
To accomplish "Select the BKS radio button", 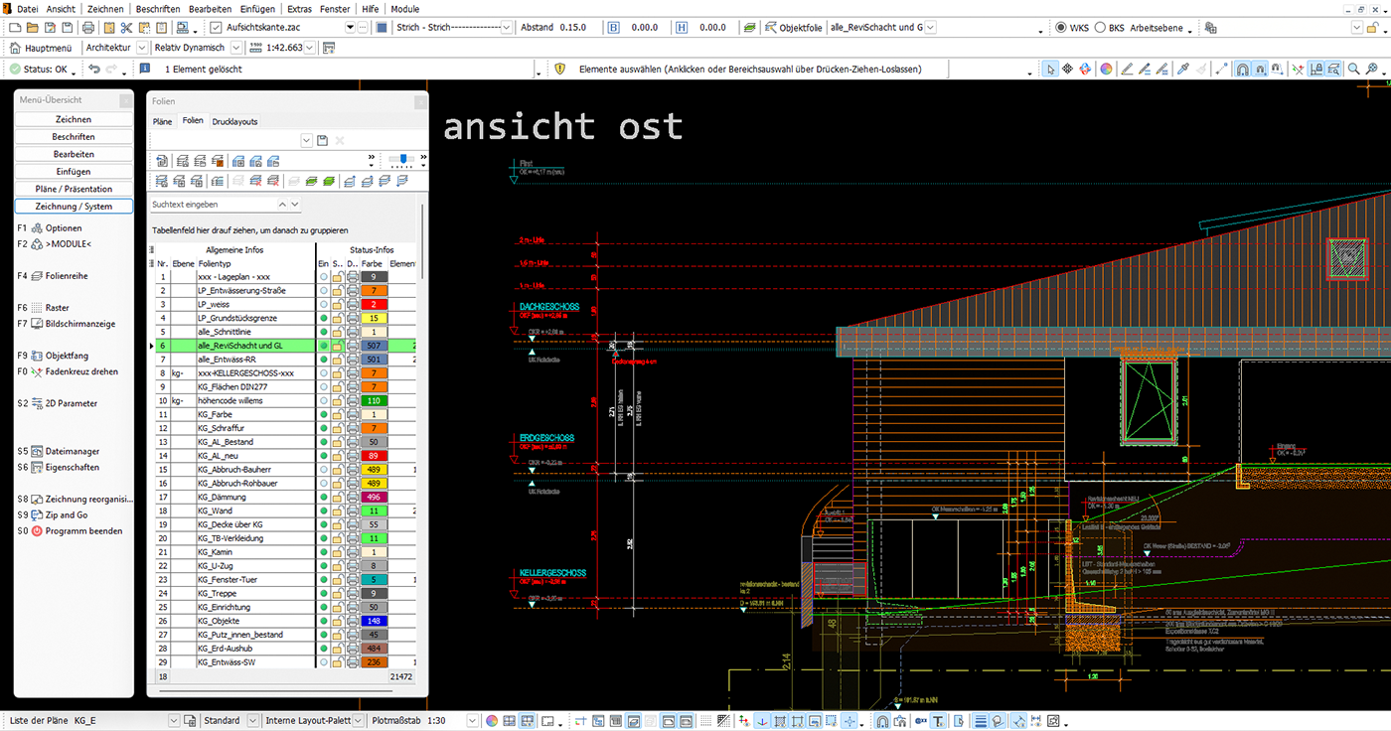I will [1098, 27].
